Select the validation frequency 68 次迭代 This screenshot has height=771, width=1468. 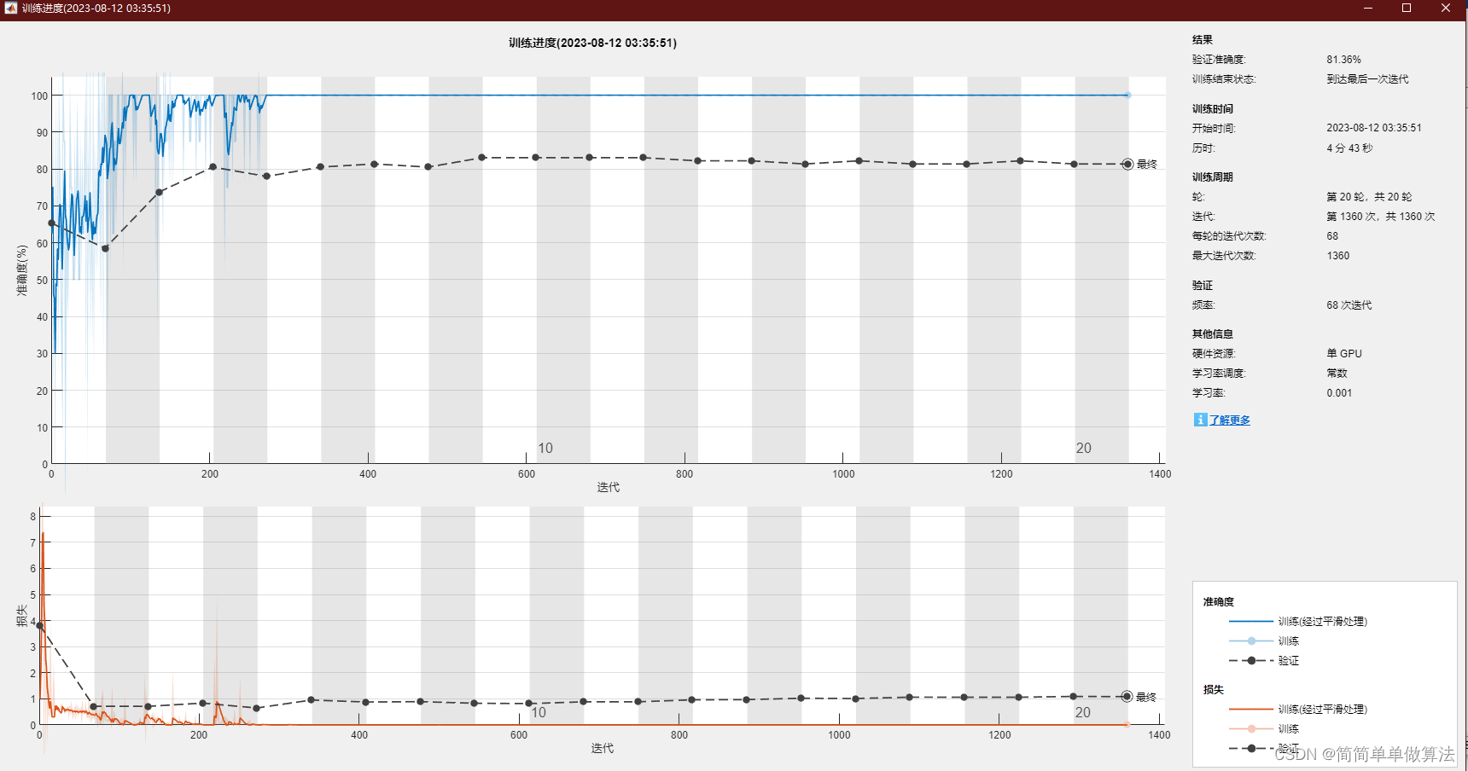click(1349, 305)
